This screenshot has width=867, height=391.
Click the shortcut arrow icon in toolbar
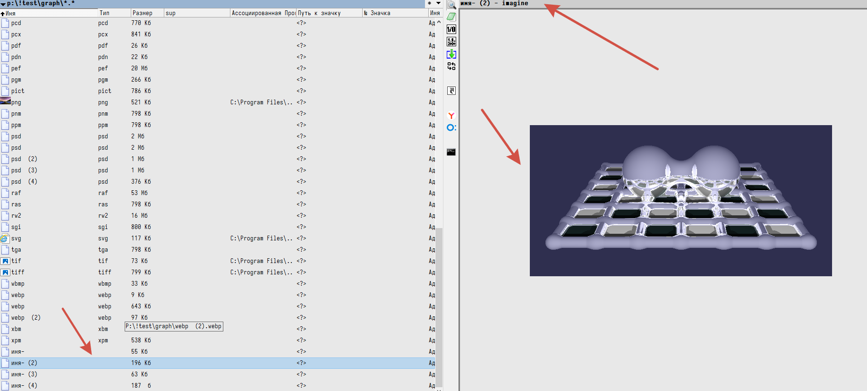(451, 91)
